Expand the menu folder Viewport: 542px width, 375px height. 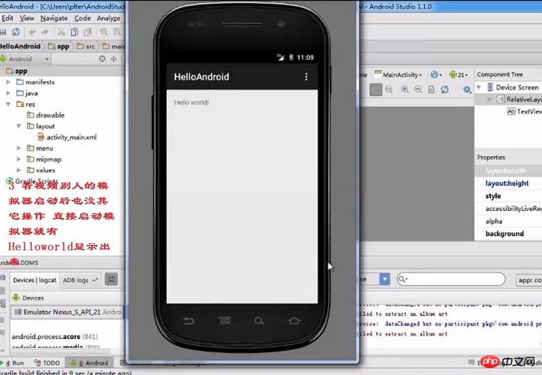pyautogui.click(x=19, y=148)
